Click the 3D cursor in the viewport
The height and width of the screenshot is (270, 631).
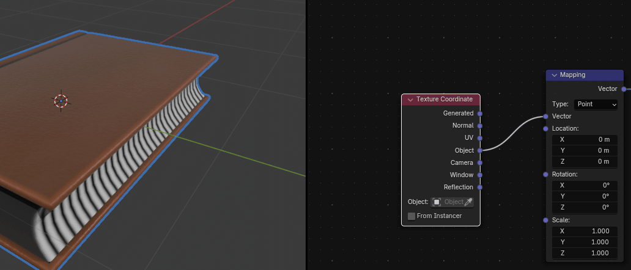point(61,101)
